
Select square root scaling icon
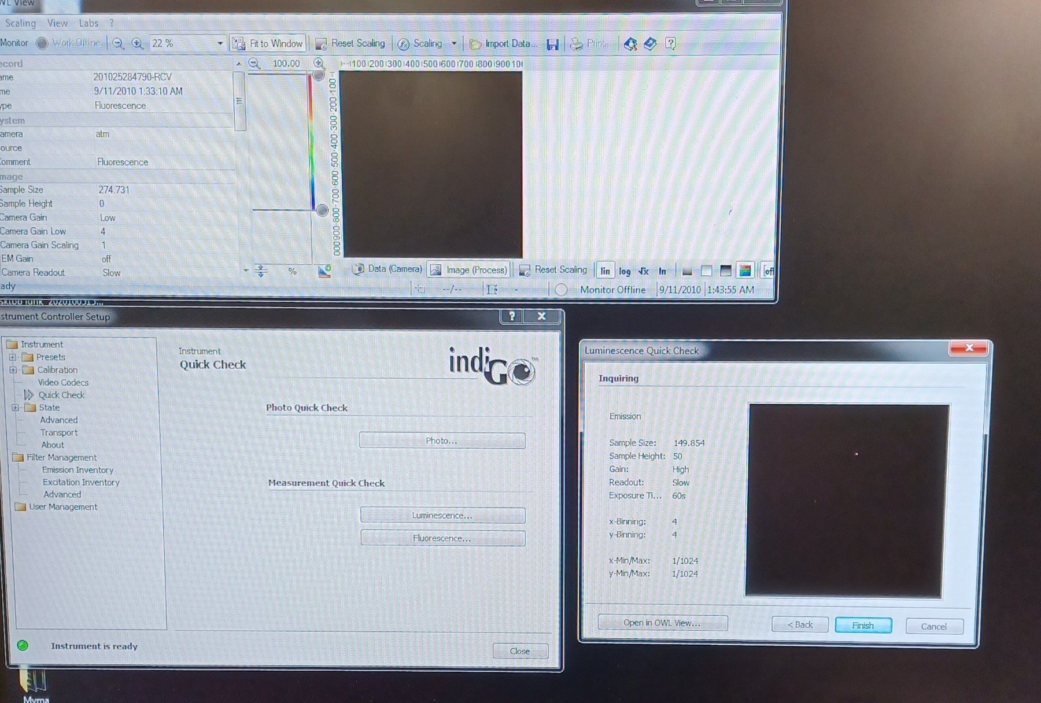point(644,271)
